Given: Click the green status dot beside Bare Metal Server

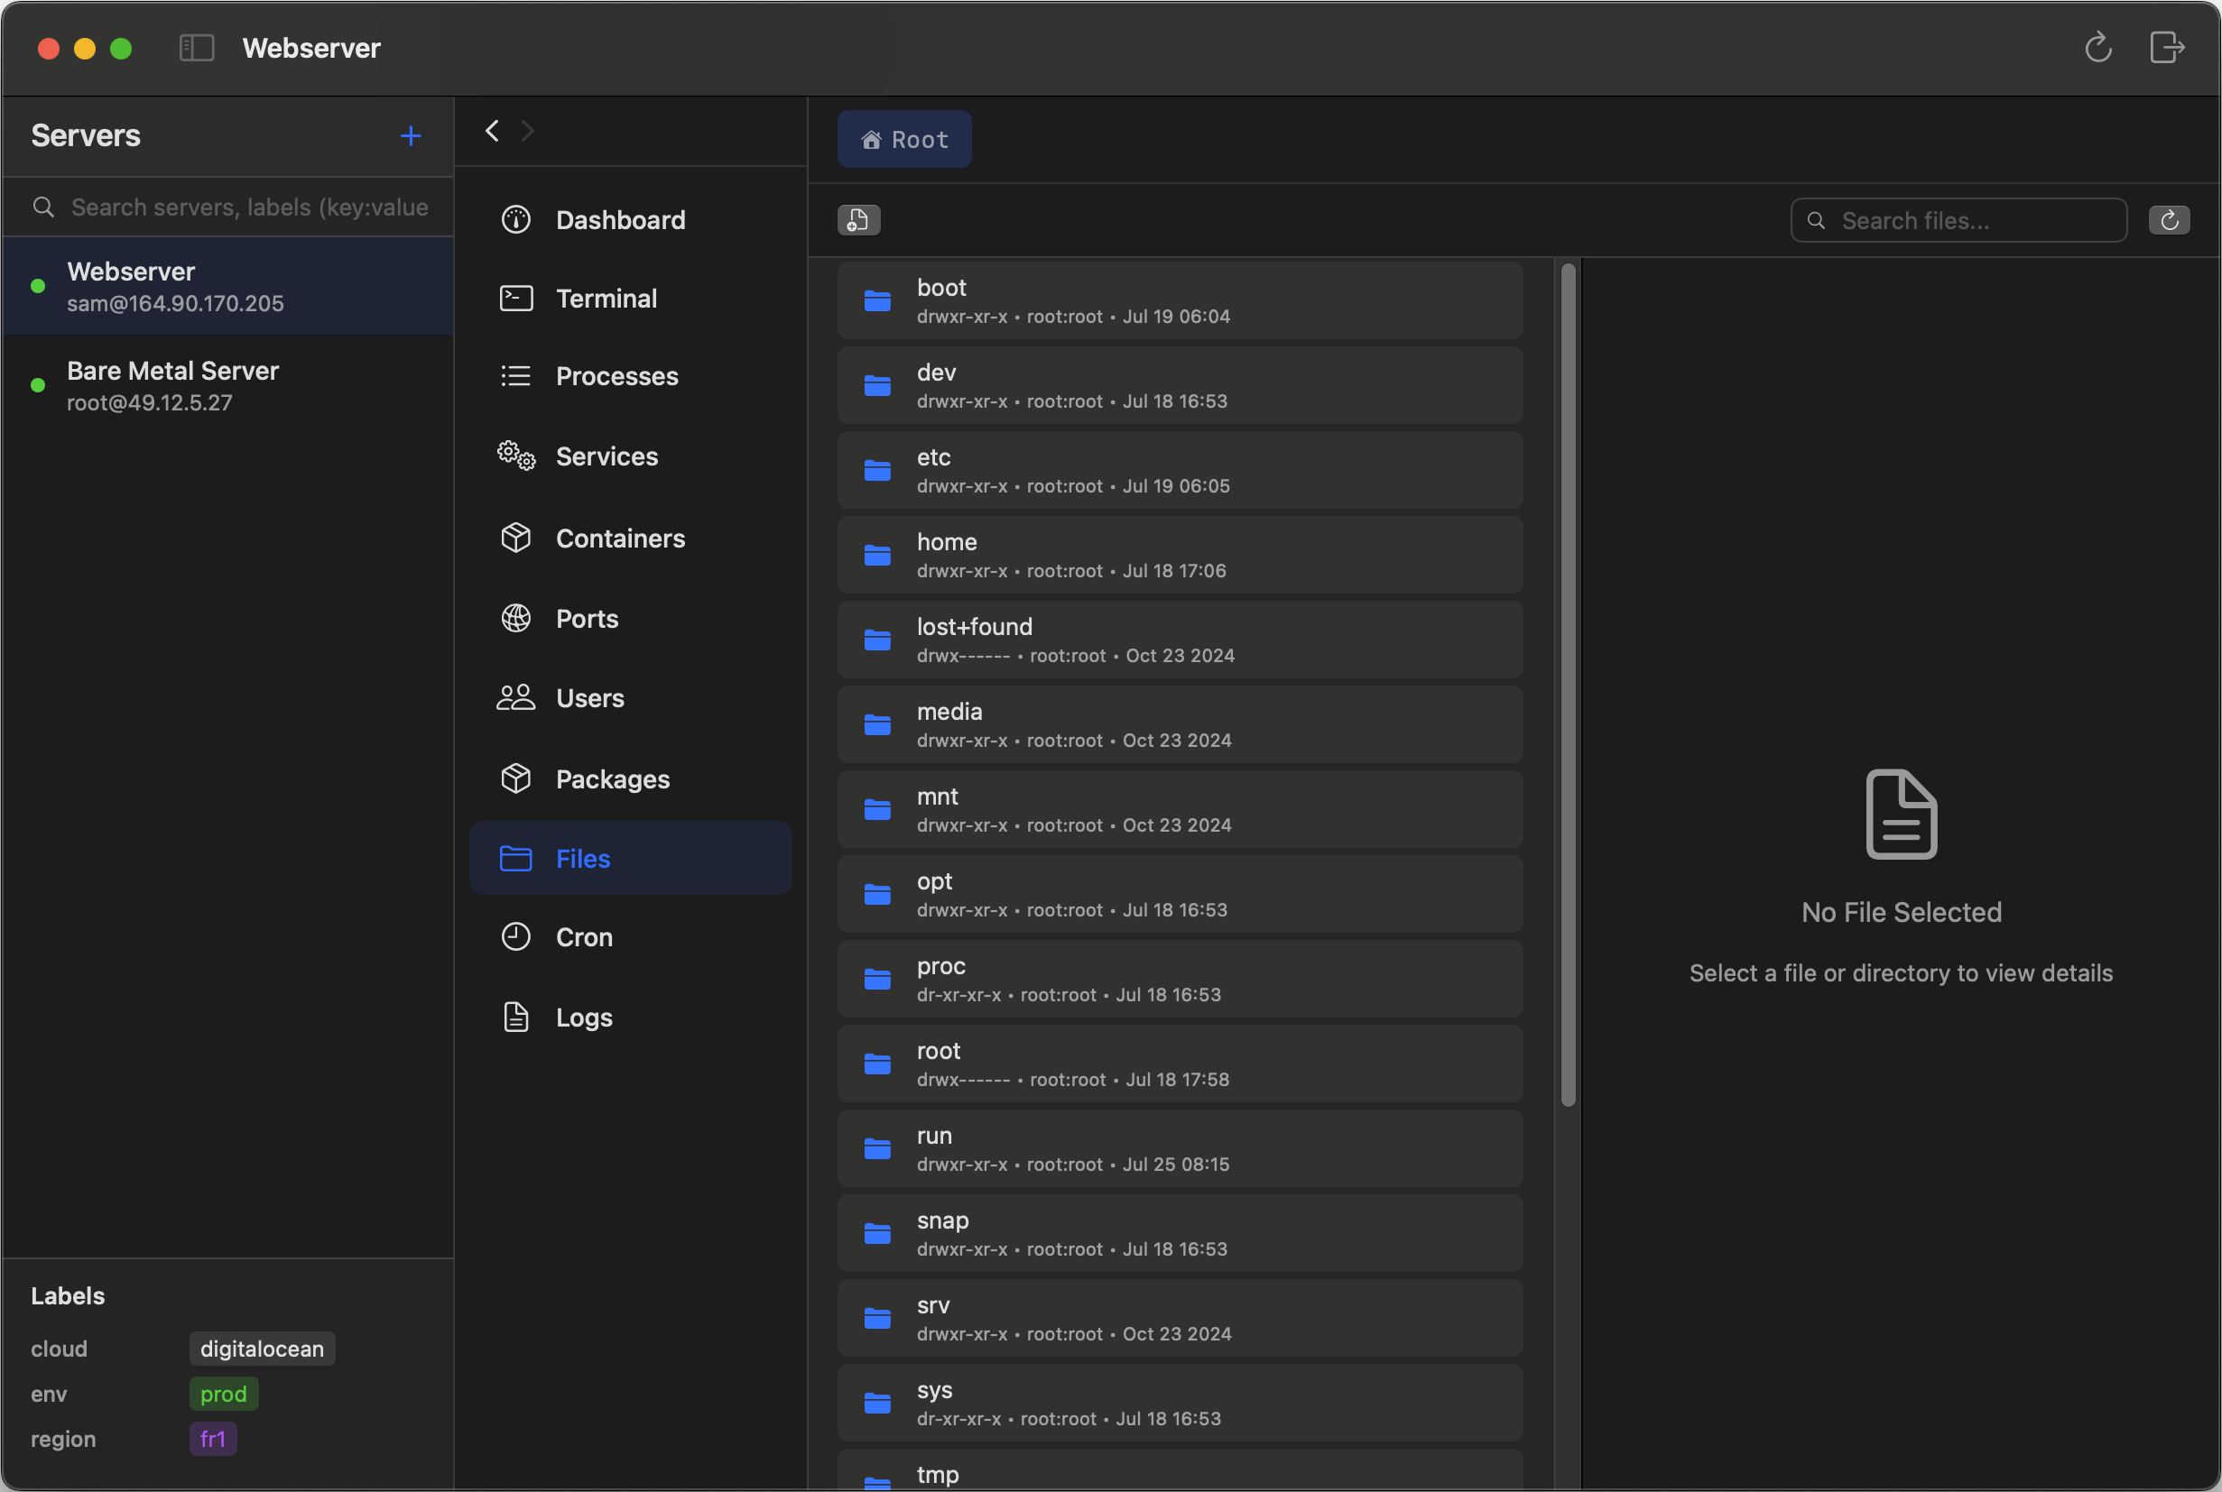Looking at the screenshot, I should 38,385.
